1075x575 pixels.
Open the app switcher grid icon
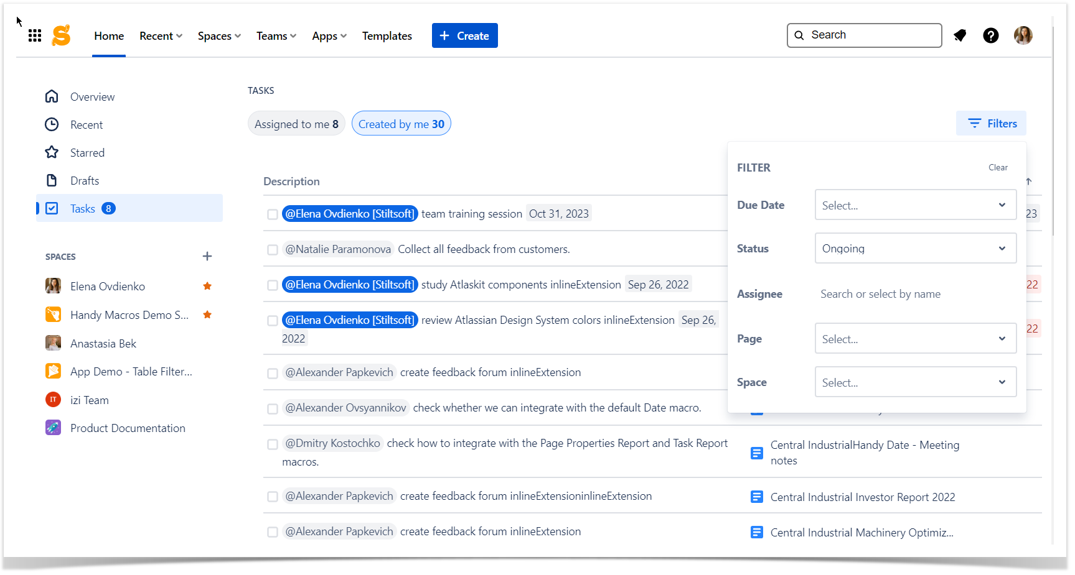(x=35, y=35)
